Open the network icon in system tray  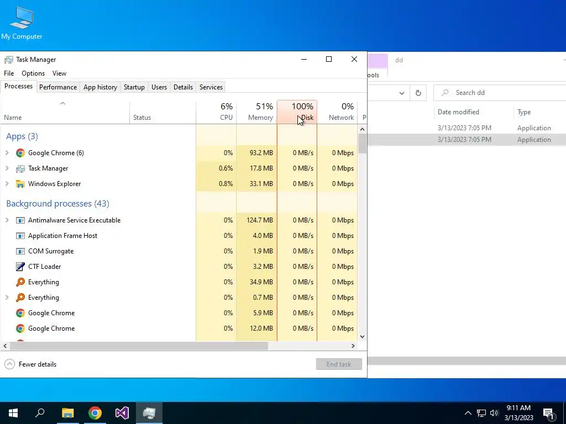point(481,413)
